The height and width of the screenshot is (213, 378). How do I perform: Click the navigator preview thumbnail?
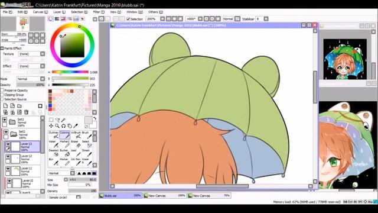(23, 24)
